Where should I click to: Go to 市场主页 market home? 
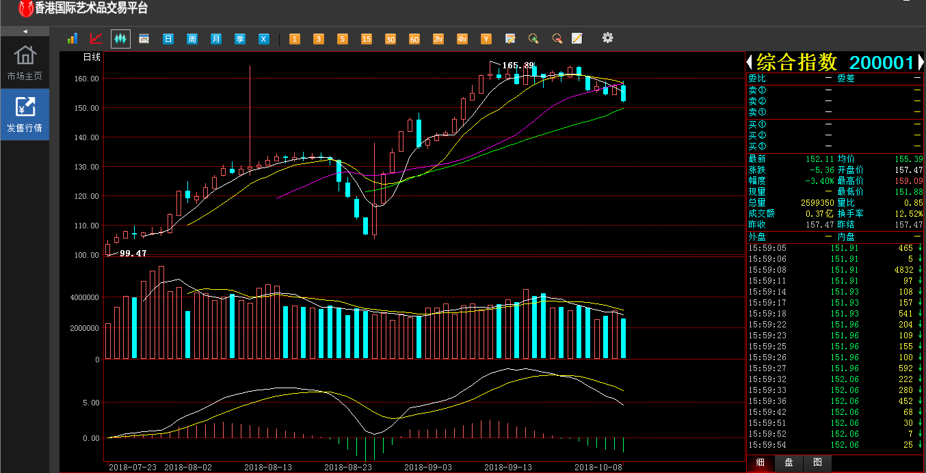pyautogui.click(x=25, y=63)
